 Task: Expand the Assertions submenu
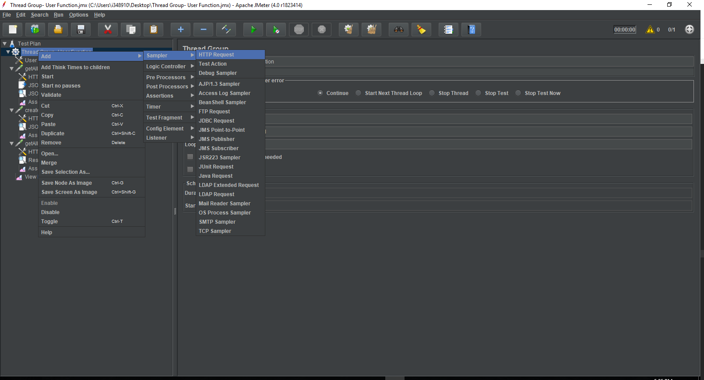tap(170, 96)
